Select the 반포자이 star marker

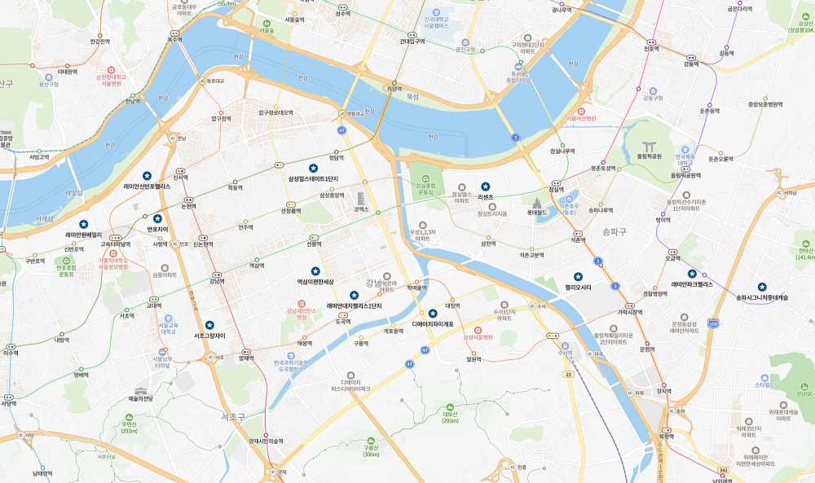157,218
